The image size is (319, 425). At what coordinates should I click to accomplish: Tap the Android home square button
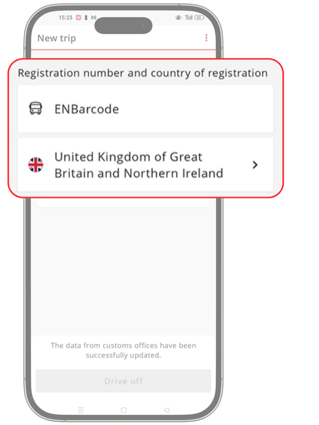click(124, 410)
